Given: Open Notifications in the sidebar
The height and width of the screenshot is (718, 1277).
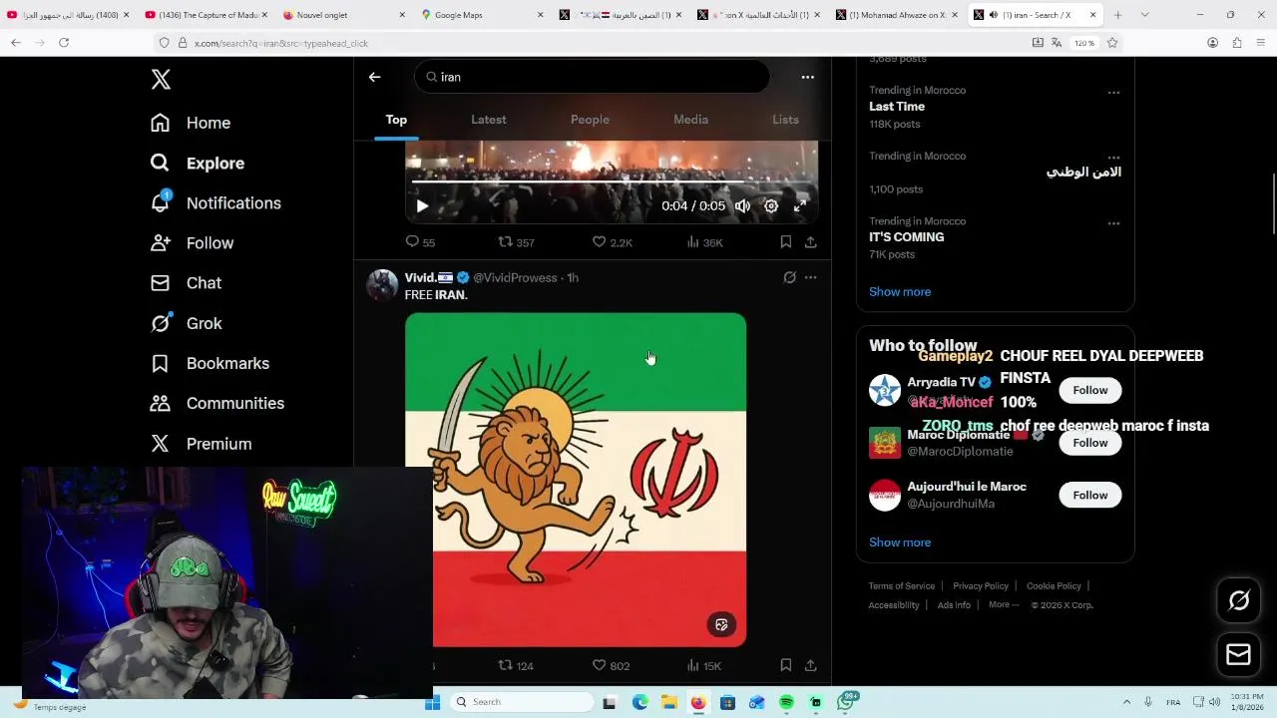Looking at the screenshot, I should [214, 202].
